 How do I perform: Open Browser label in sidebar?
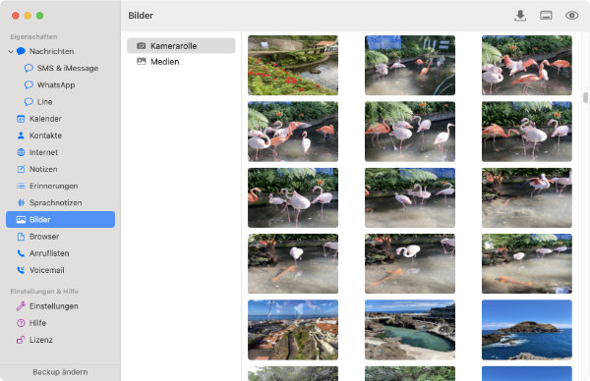(44, 237)
